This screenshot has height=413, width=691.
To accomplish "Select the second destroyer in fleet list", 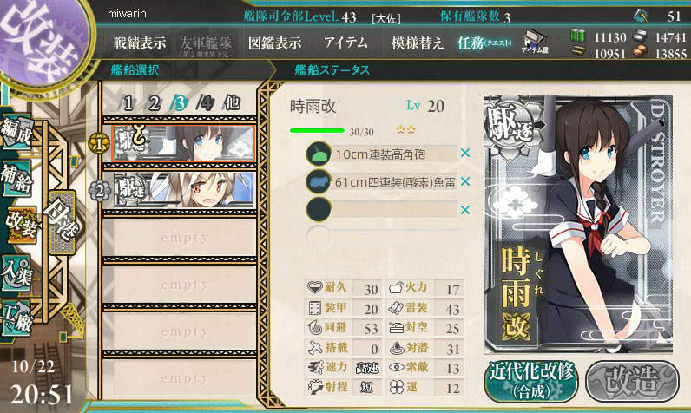I will pyautogui.click(x=184, y=190).
